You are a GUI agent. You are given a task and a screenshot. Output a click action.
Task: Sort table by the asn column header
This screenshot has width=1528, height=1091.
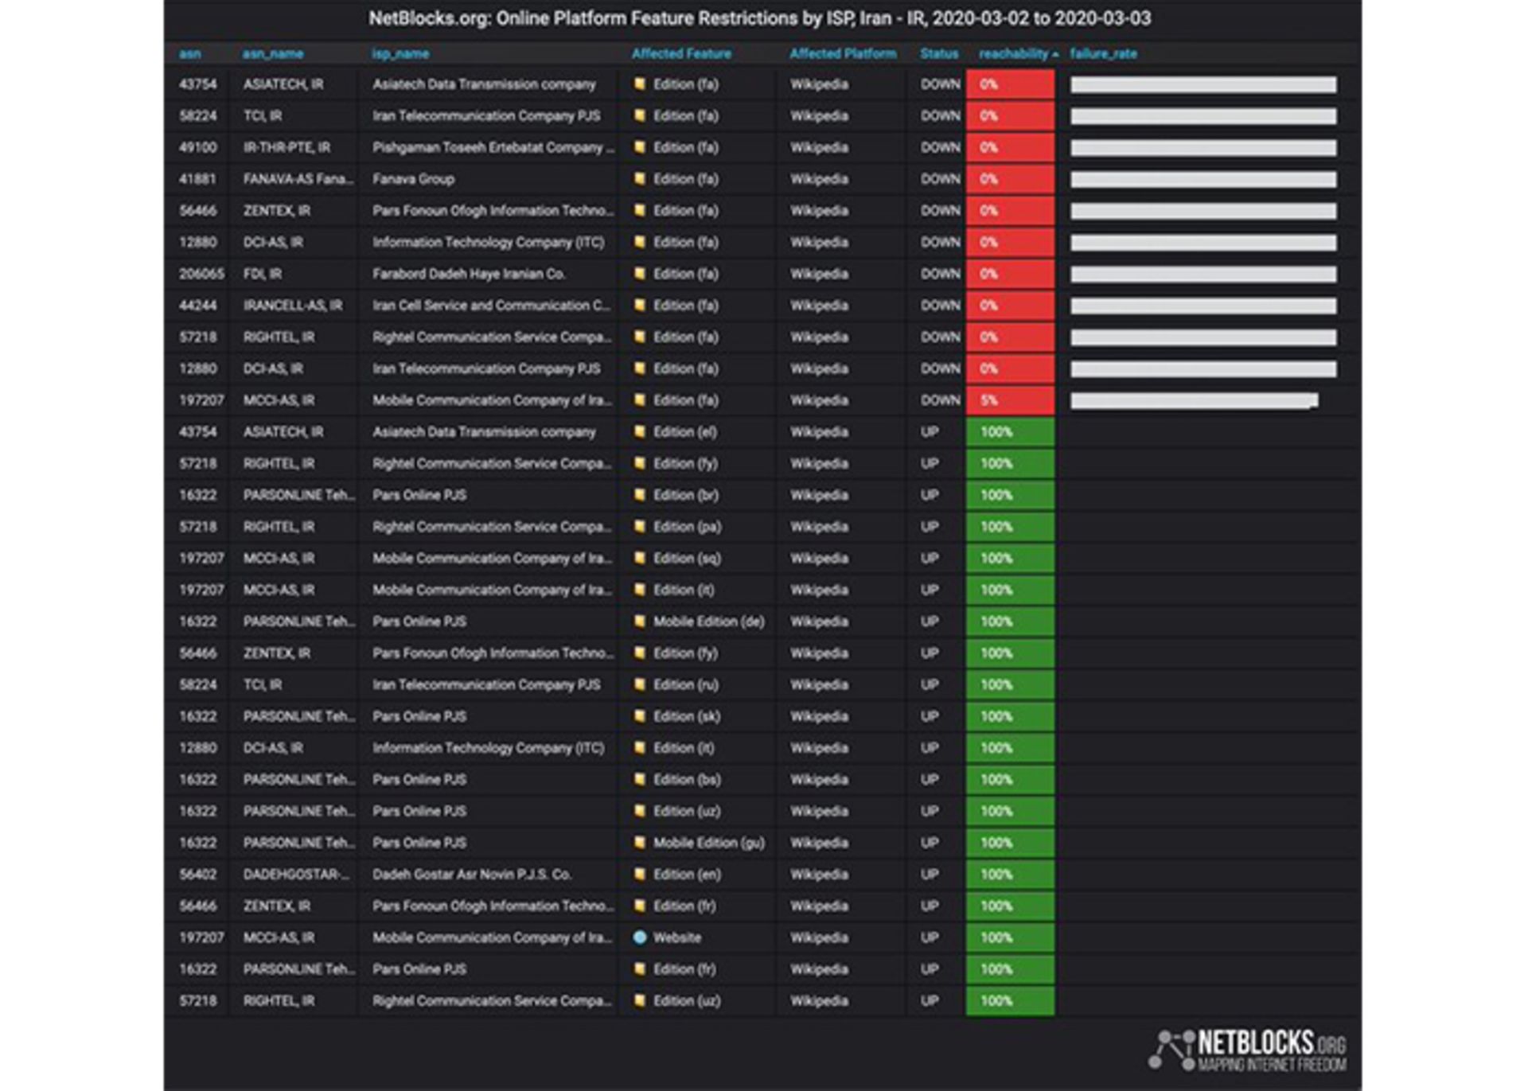click(189, 53)
